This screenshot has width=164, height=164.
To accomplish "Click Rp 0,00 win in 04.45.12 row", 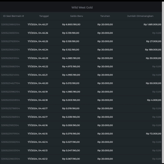I will [157, 159].
